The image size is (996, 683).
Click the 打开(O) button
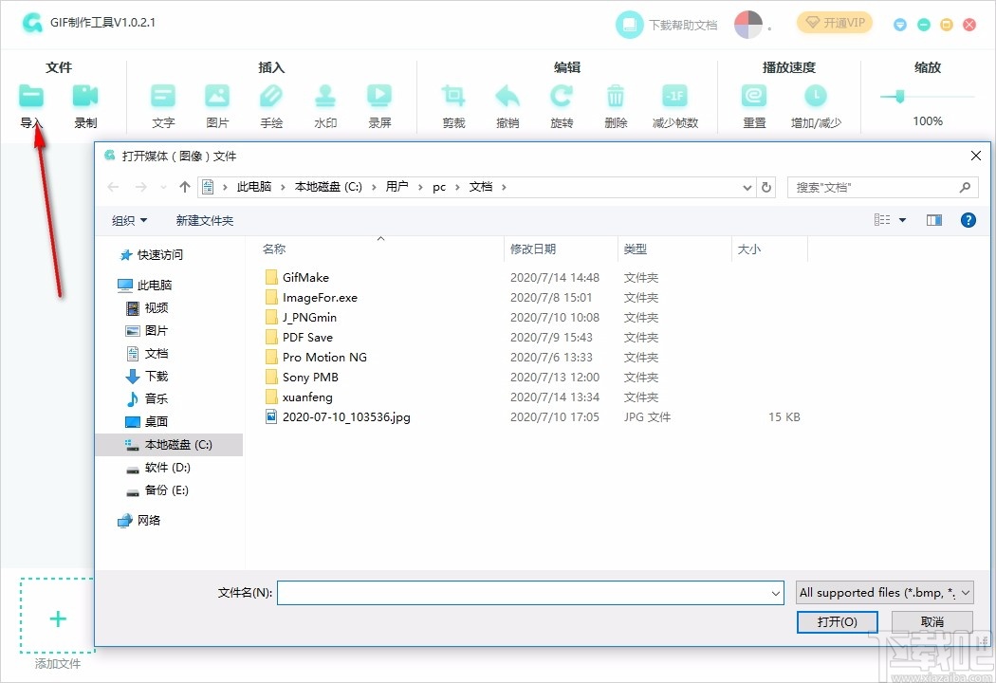837,622
